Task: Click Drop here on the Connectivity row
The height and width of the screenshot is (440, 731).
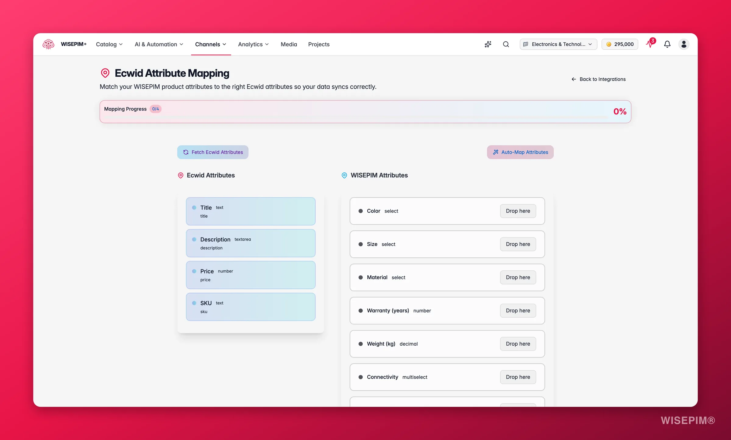Action: coord(518,377)
